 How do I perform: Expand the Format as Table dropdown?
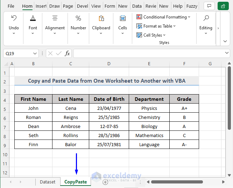175,26
